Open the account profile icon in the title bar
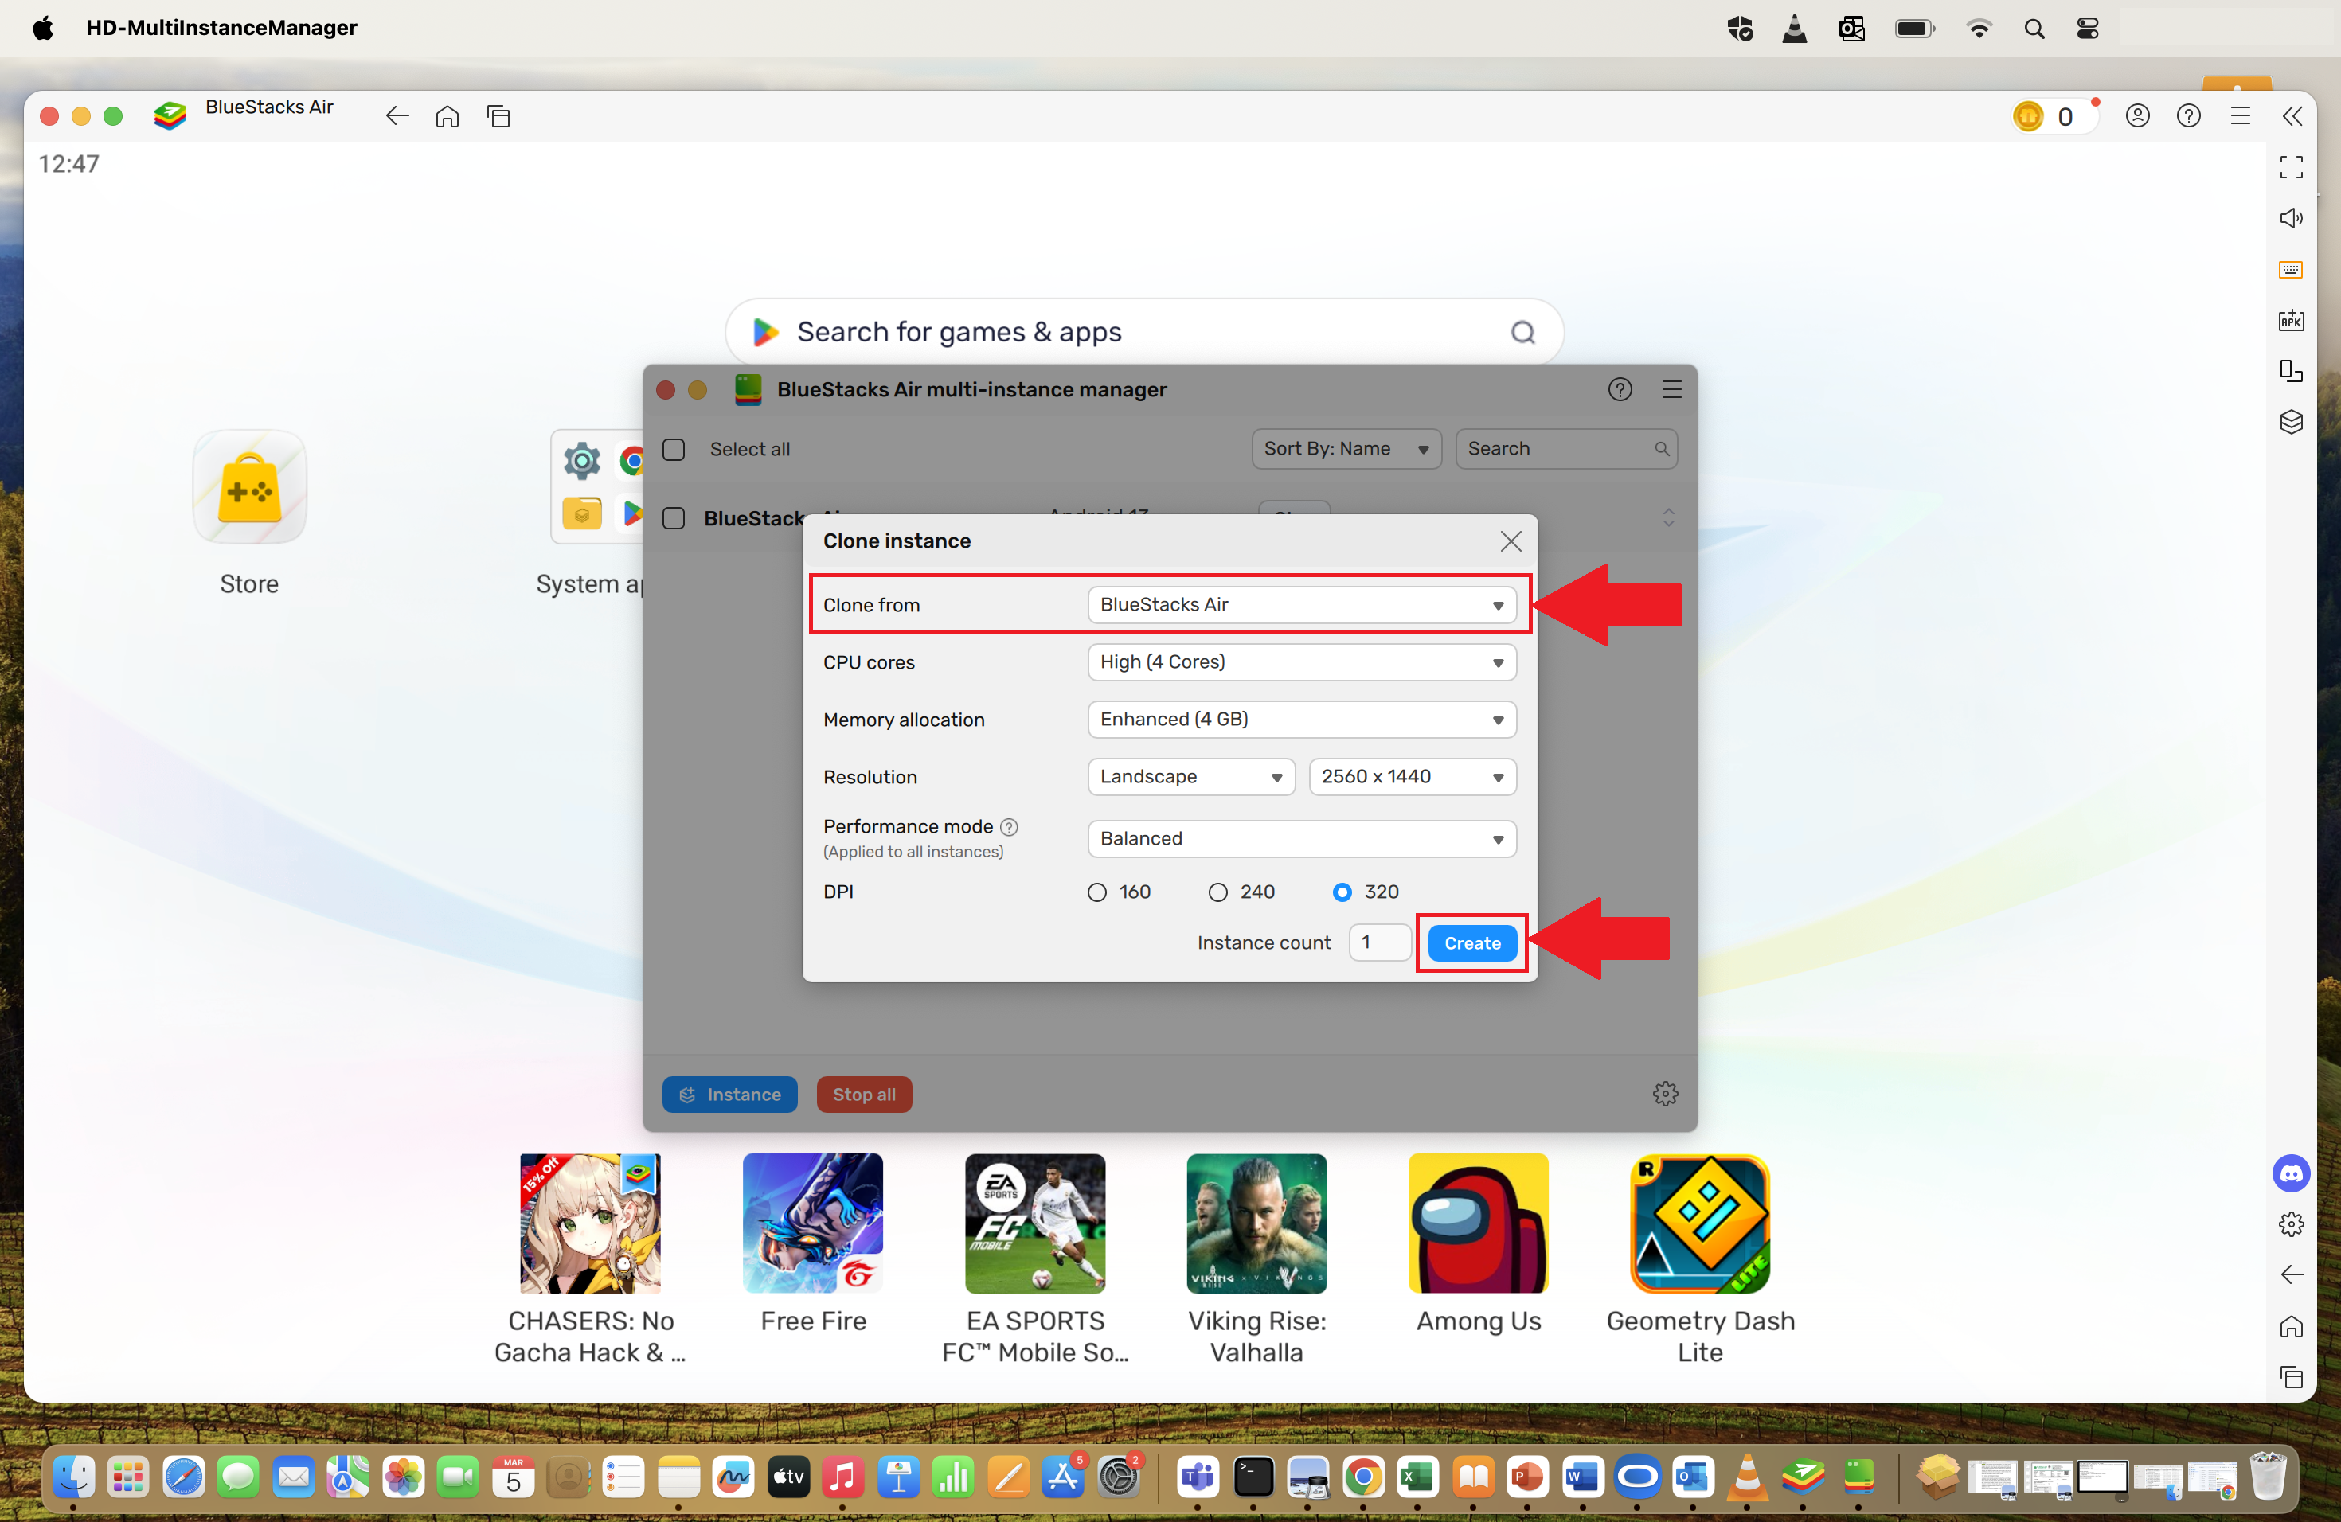The image size is (2341, 1522). coord(2137,115)
